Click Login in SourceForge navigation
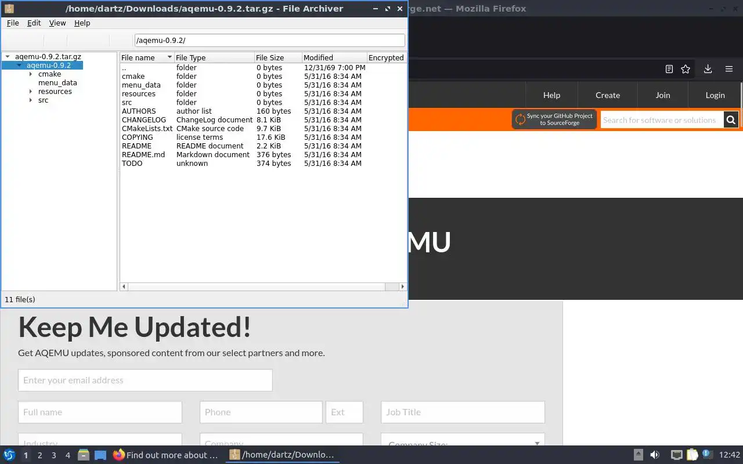 tap(715, 95)
